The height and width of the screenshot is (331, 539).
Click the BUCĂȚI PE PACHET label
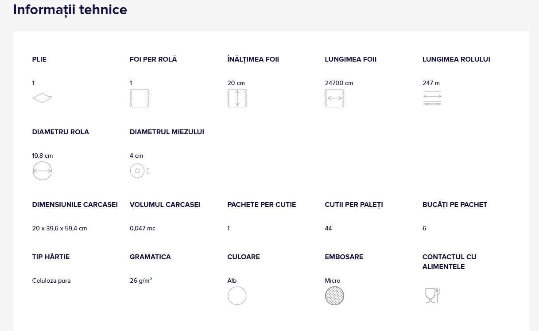(454, 204)
